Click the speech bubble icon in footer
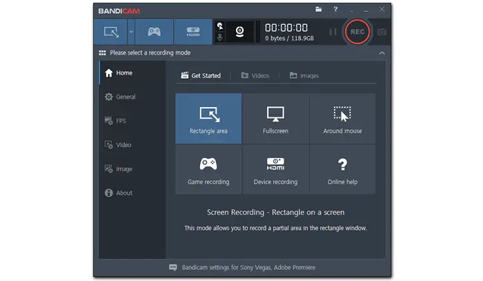This screenshot has height=281, width=483. point(173,267)
